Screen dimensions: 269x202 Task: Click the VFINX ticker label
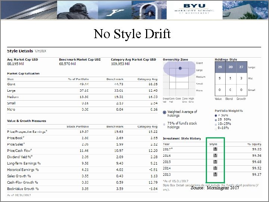(x=40, y=51)
